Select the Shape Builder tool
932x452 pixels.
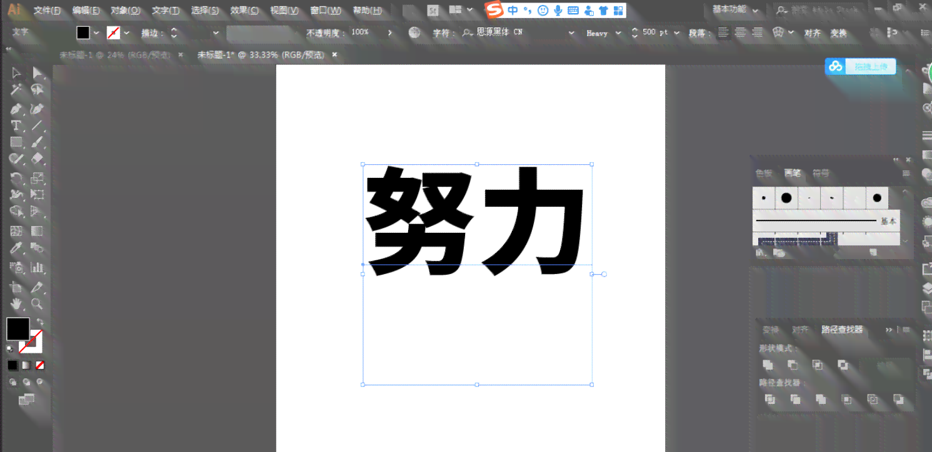pos(17,213)
